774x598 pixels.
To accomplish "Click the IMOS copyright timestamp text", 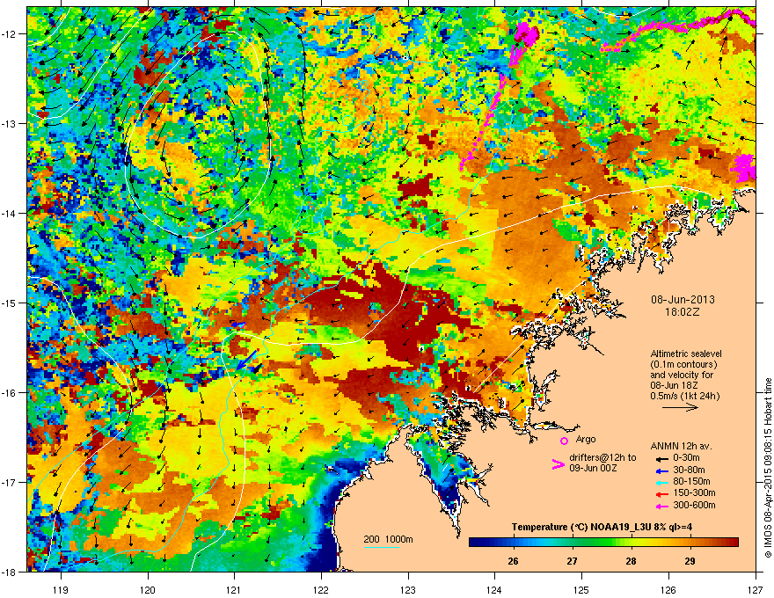I will point(768,468).
